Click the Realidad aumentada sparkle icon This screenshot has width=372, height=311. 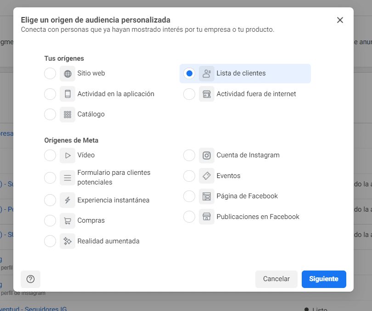[67, 241]
